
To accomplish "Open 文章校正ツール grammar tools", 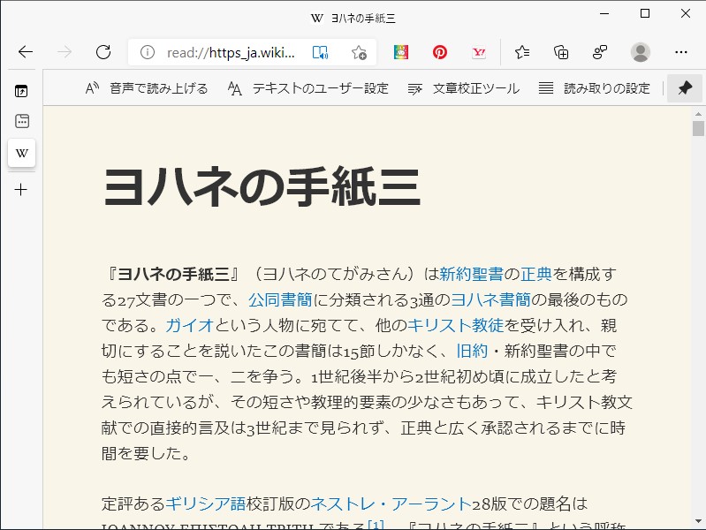I will point(464,88).
